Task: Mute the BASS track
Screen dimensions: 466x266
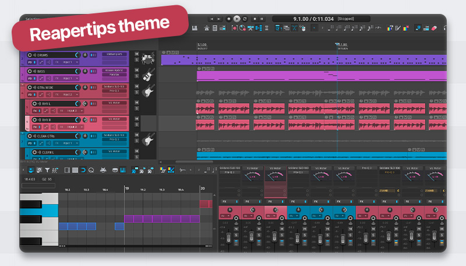Action: (137, 70)
